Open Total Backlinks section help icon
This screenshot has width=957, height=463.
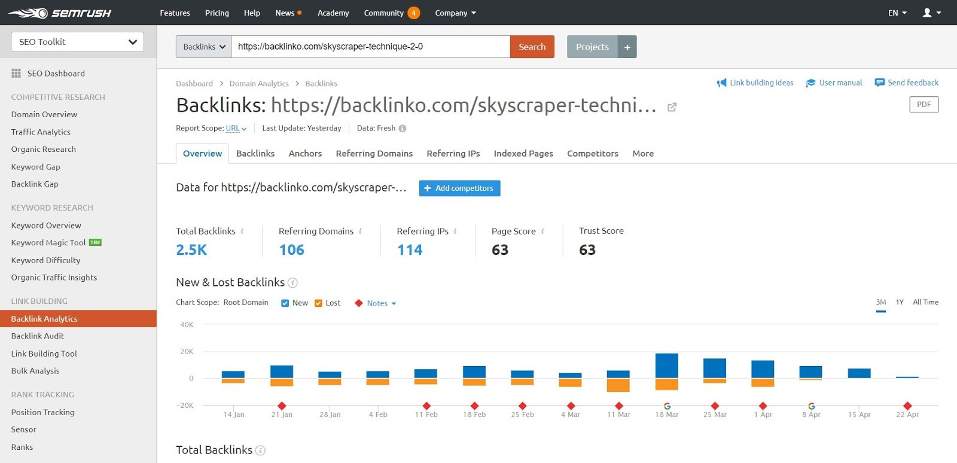260,450
